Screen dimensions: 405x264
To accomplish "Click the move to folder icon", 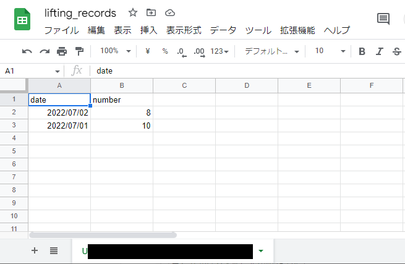I will [151, 12].
